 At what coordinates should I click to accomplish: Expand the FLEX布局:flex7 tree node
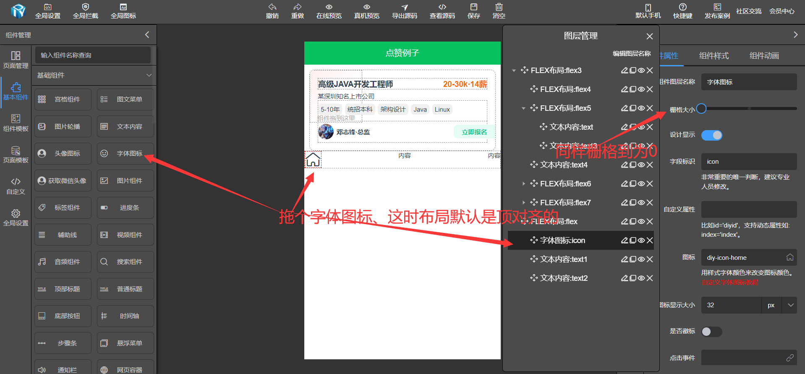(523, 203)
